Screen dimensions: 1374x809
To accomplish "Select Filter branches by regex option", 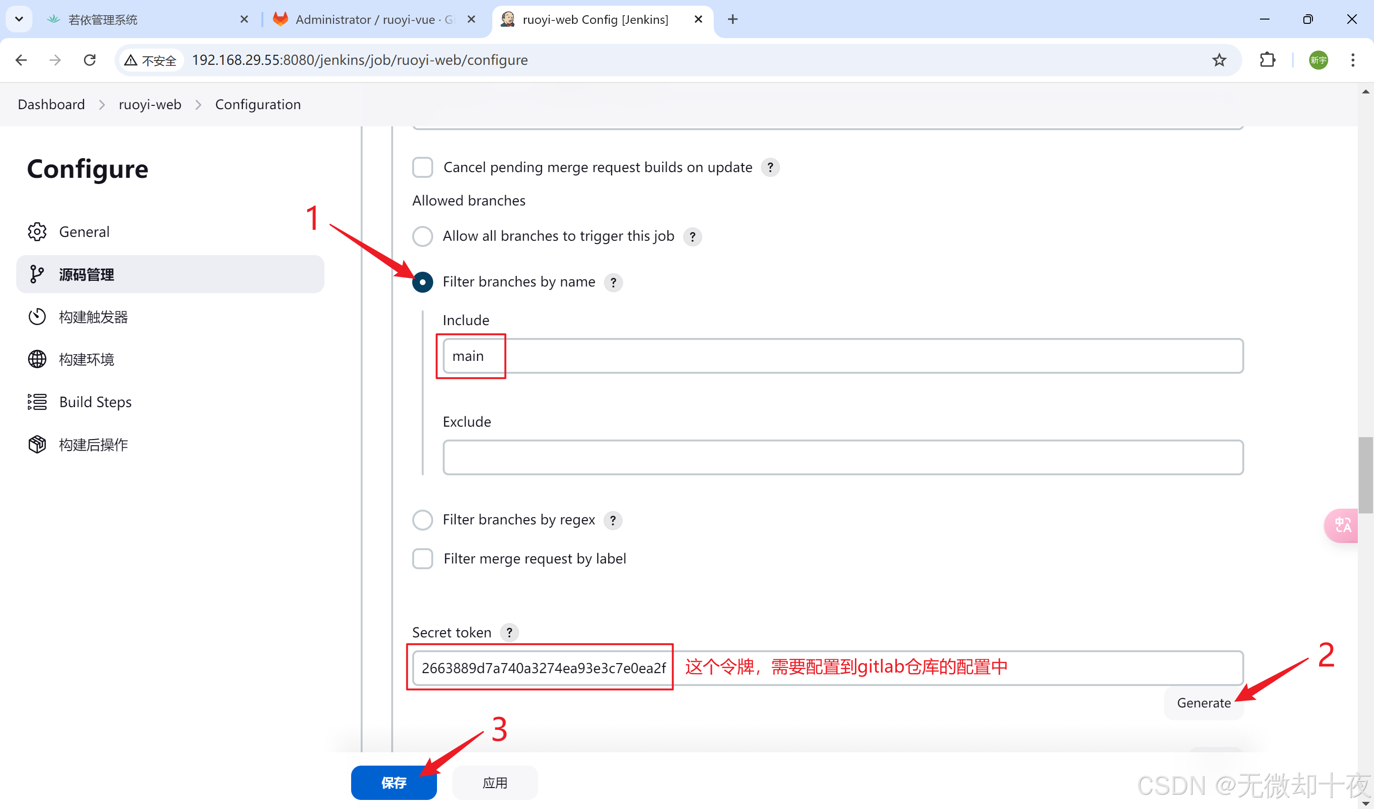I will click(x=423, y=520).
